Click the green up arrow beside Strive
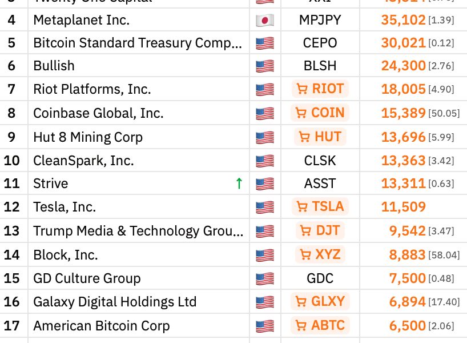The image size is (467, 343). tap(239, 183)
